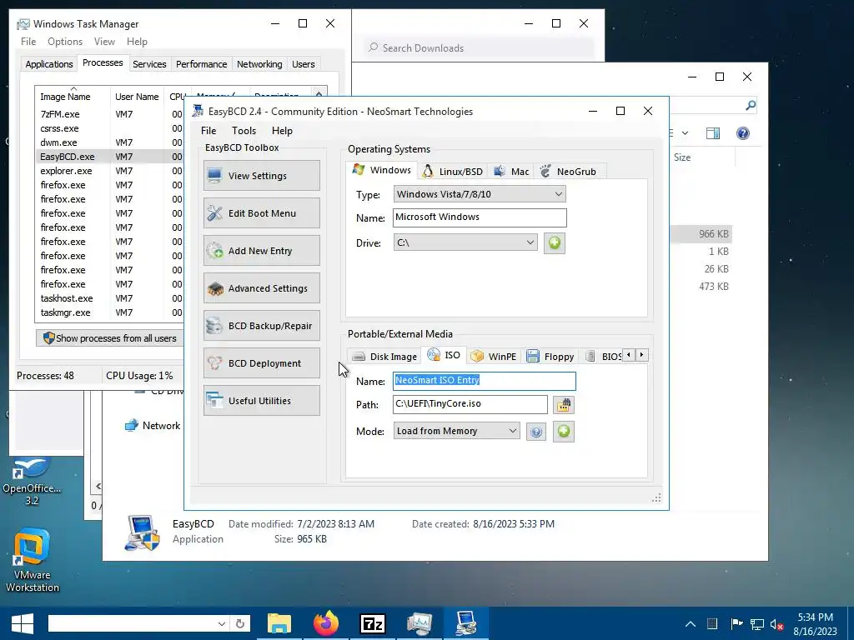Screen dimensions: 854x640
Task: Open BCD Backup/Repair
Action: [261, 326]
